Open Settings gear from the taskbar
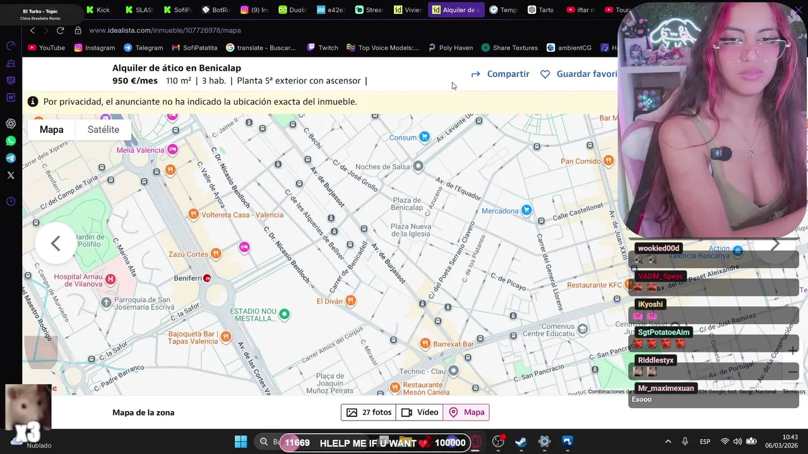This screenshot has height=454, width=808. pyautogui.click(x=544, y=442)
